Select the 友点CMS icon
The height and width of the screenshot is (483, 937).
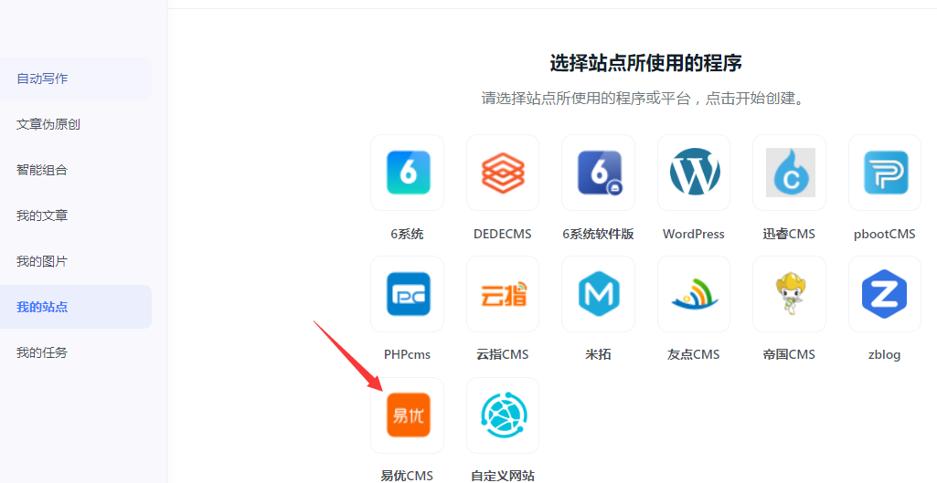coord(694,294)
